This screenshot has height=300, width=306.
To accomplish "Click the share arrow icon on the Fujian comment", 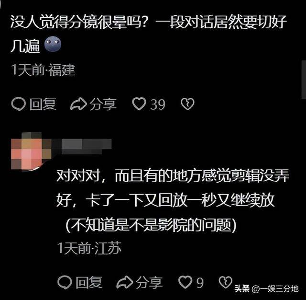I will click(x=78, y=104).
